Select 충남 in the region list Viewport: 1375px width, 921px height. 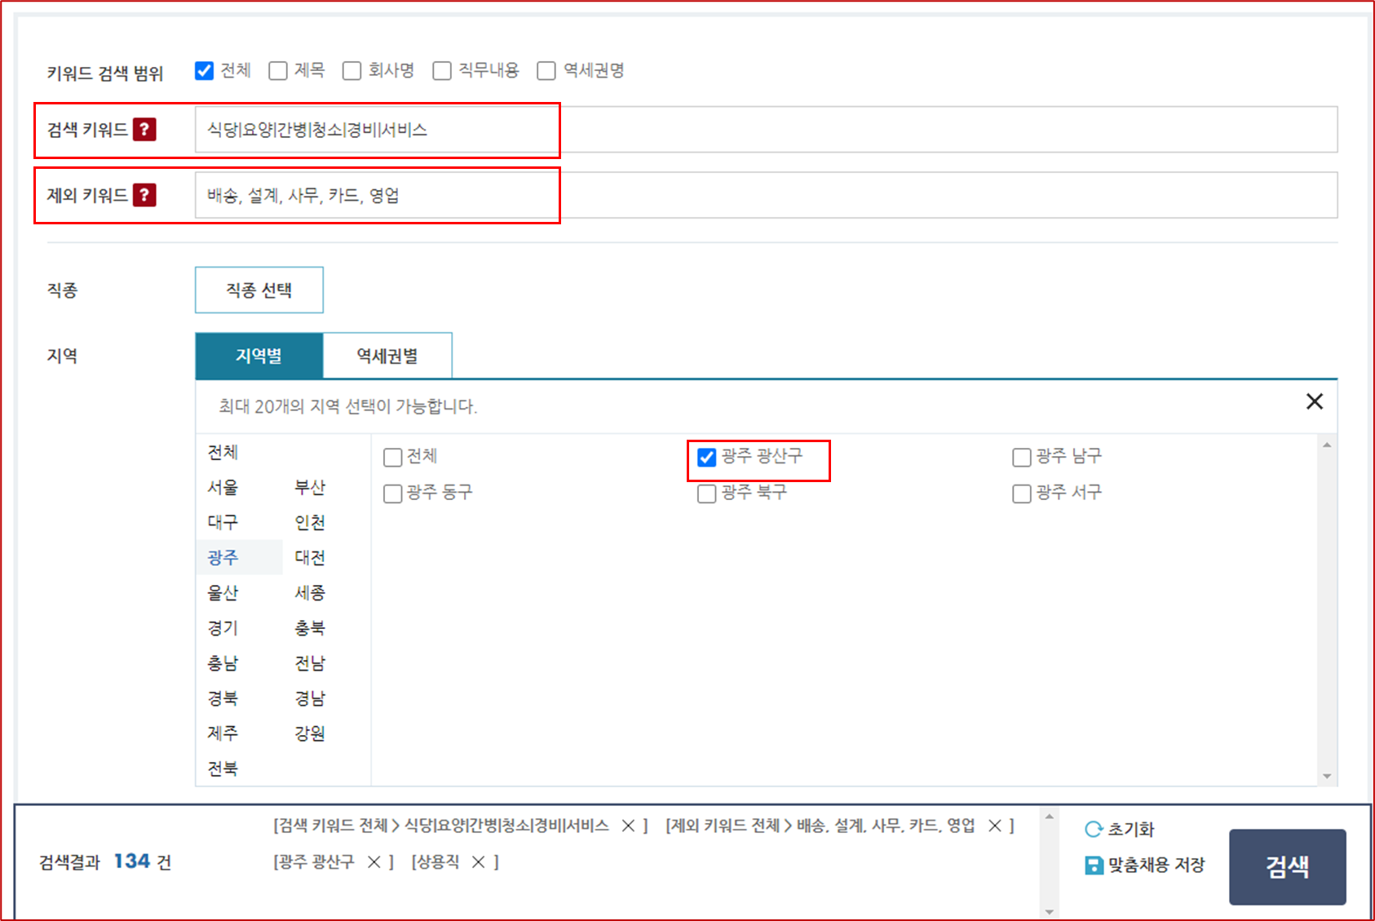223,662
